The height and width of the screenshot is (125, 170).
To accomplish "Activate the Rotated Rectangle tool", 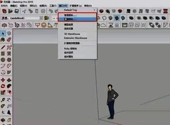I will (x=9, y=53).
